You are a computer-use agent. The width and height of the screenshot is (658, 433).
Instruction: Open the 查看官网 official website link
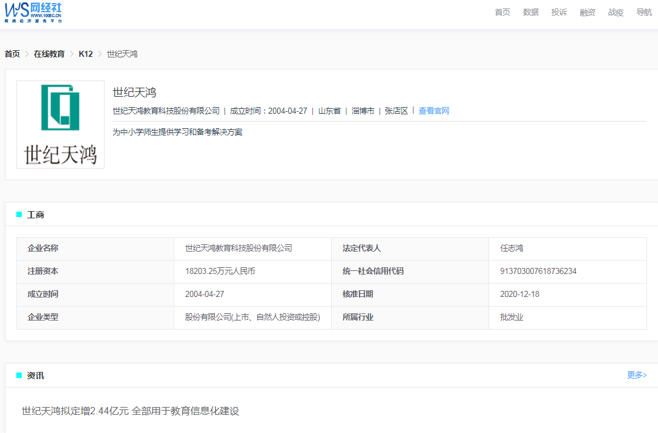[434, 111]
